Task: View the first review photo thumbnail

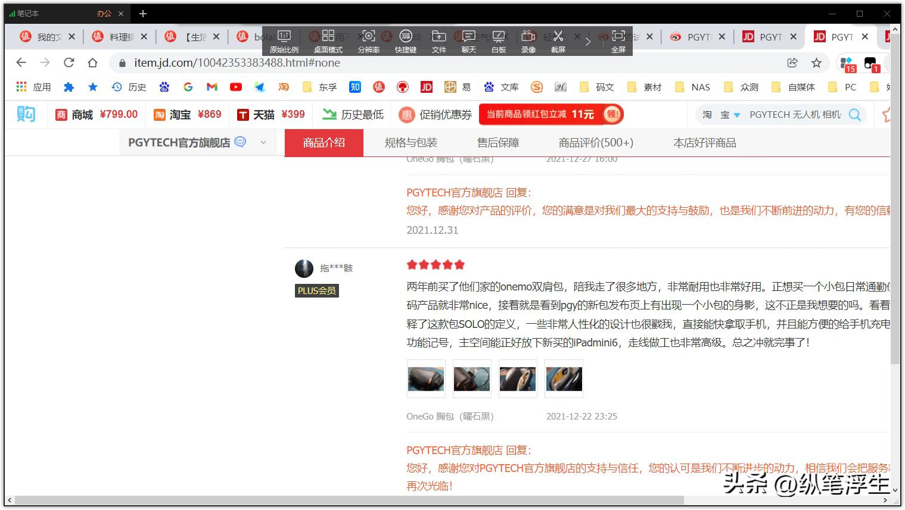Action: [x=425, y=378]
